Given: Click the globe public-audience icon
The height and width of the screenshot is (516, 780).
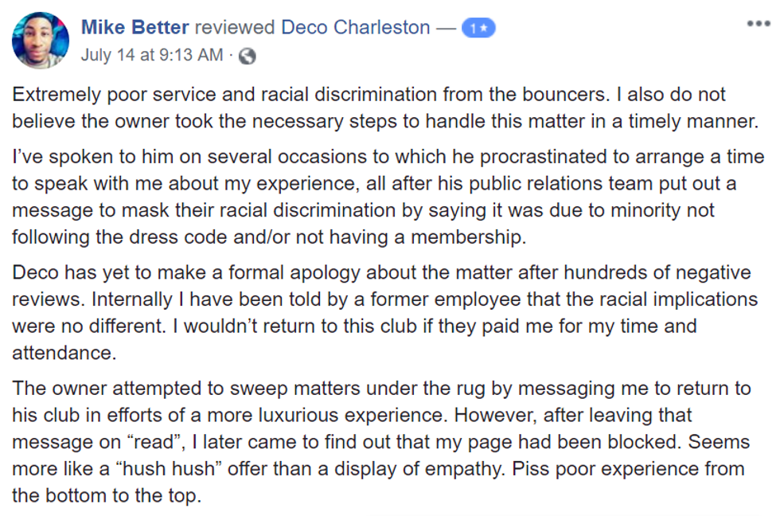Looking at the screenshot, I should click(248, 55).
